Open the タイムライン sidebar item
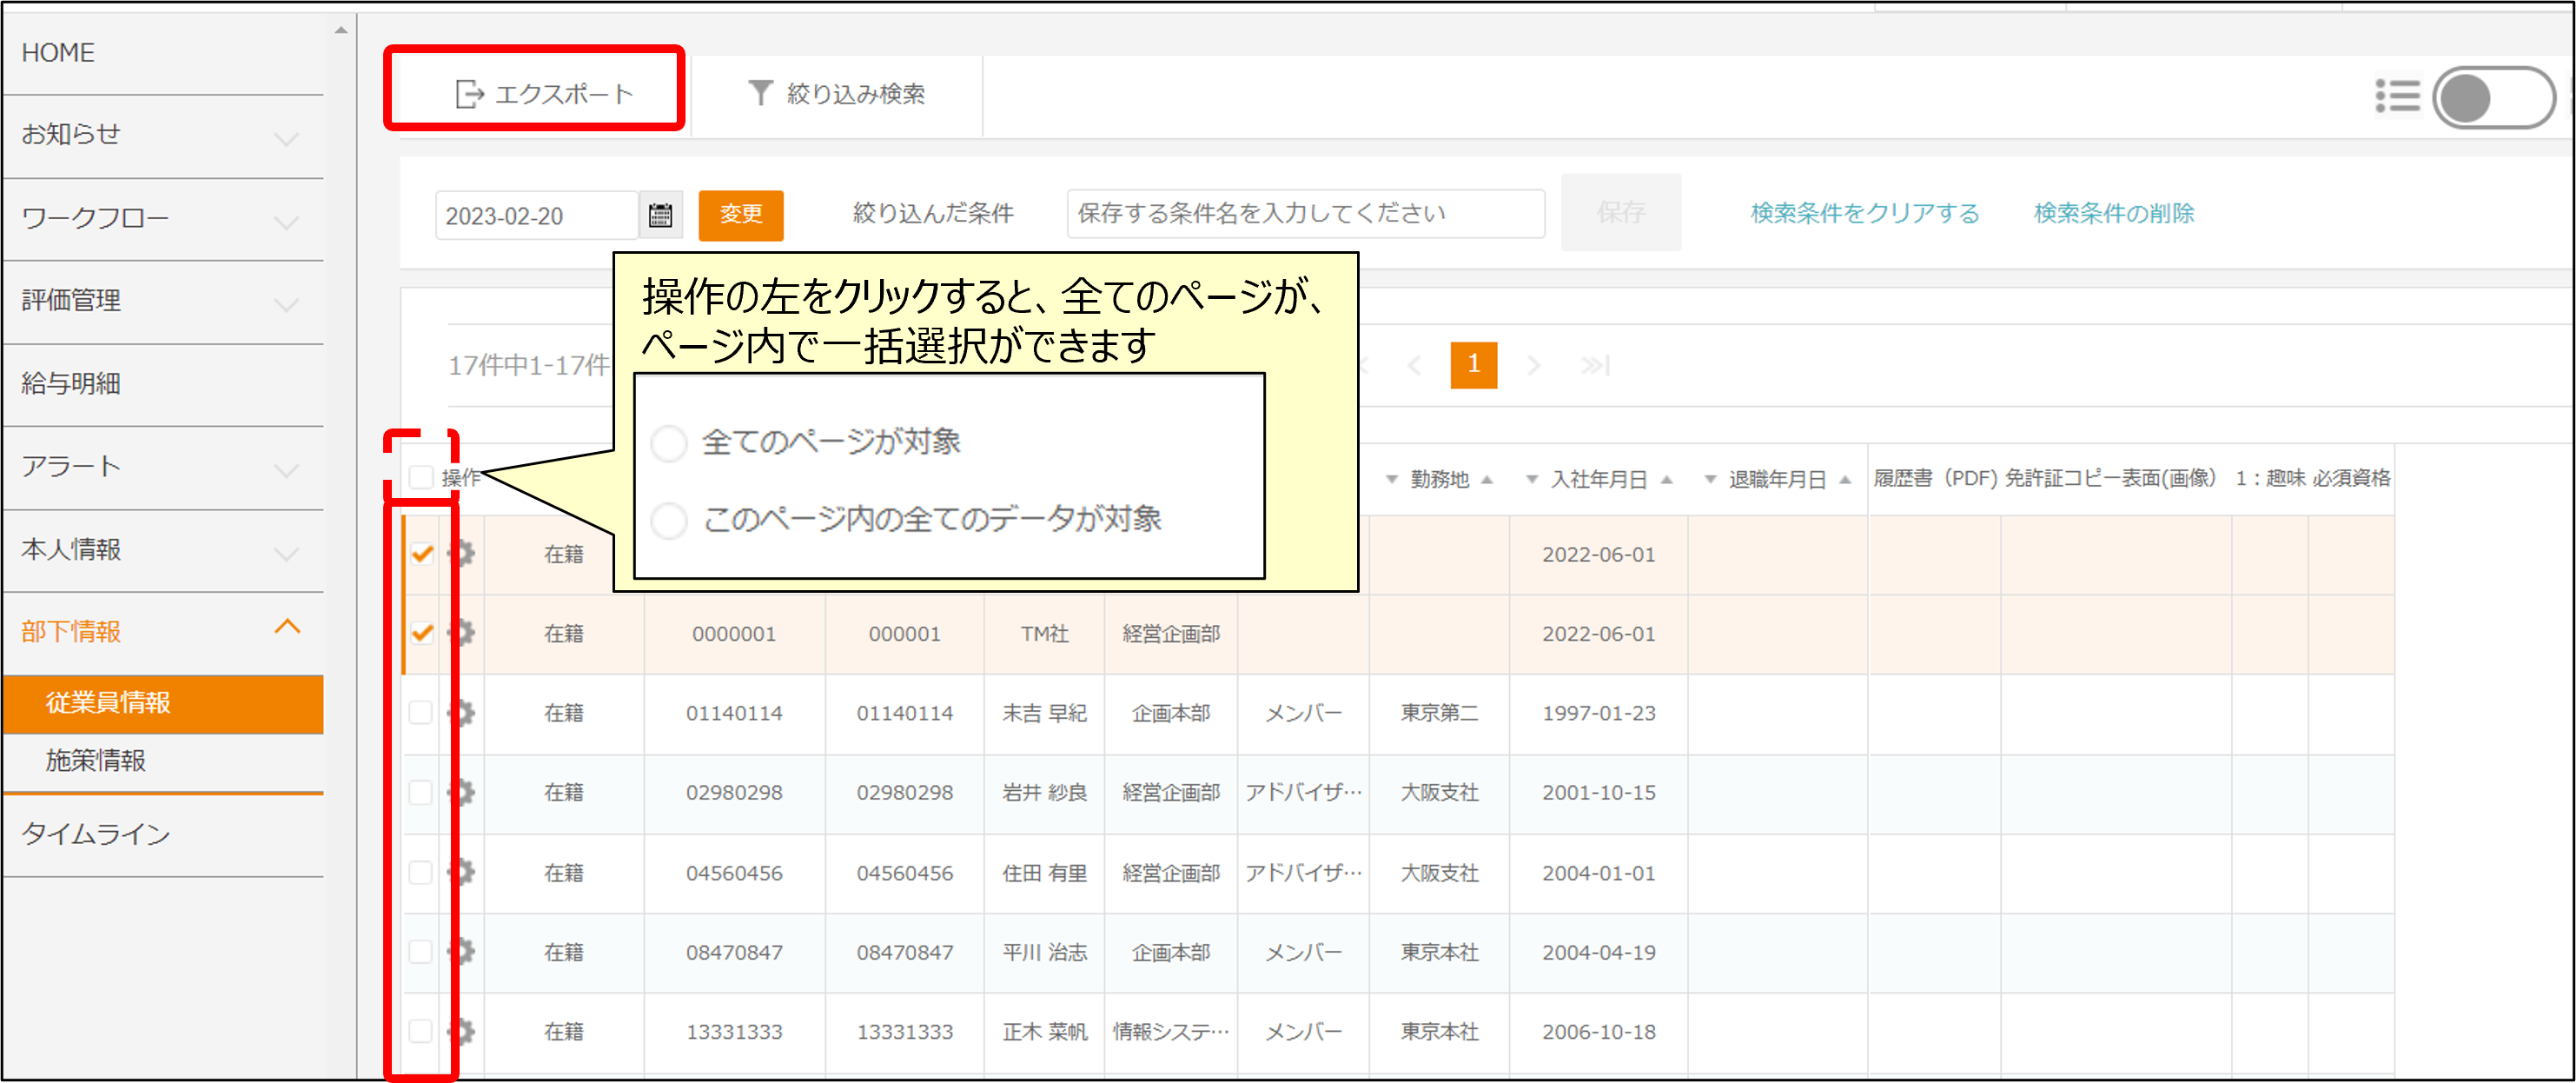2576x1083 pixels. click(x=96, y=834)
